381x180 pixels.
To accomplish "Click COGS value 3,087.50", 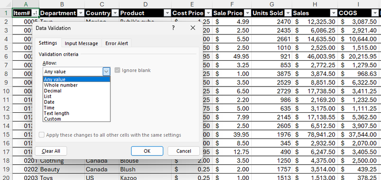I will click(358, 22).
